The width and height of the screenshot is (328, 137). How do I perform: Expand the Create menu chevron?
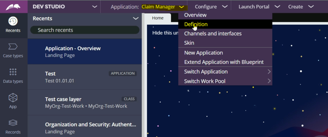tap(311, 7)
